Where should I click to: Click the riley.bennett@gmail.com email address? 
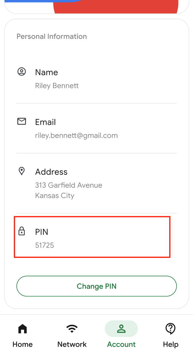point(76,135)
